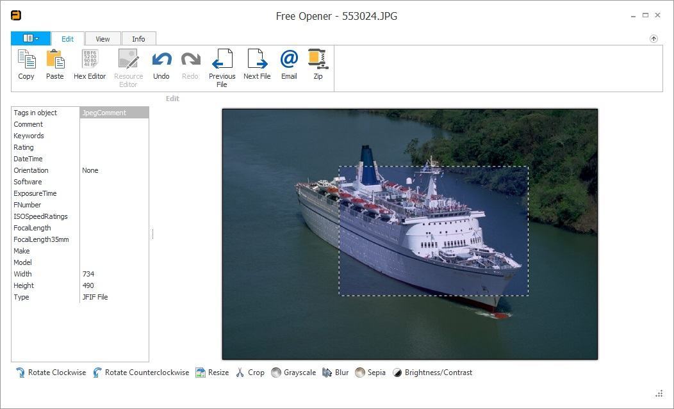Screen dimensions: 674x409
Task: Rotate the image counterclockwise
Action: coord(141,373)
